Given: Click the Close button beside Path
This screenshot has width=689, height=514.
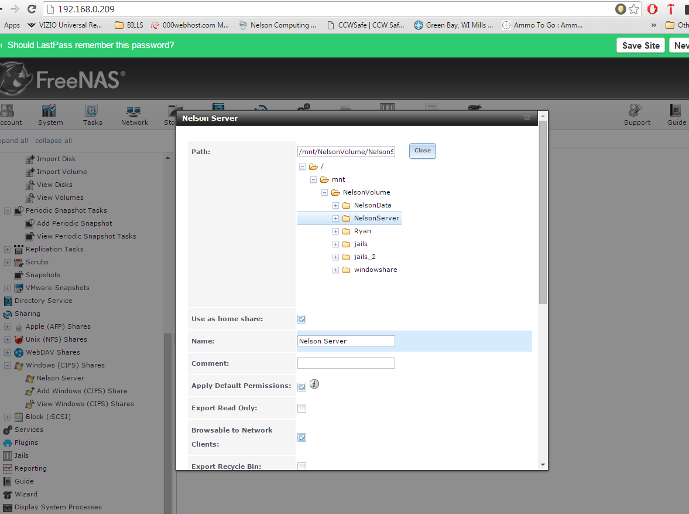Looking at the screenshot, I should [x=422, y=151].
